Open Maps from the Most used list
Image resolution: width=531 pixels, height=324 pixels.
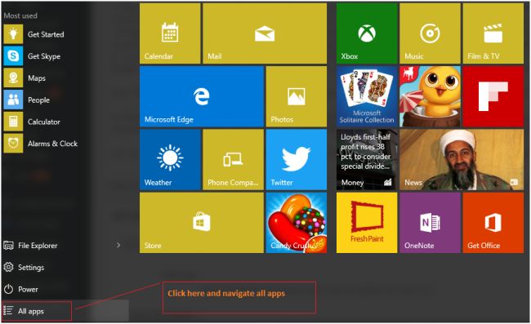tap(25, 78)
